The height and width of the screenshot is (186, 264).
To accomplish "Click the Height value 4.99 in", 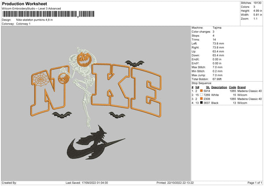I will (x=257, y=11).
